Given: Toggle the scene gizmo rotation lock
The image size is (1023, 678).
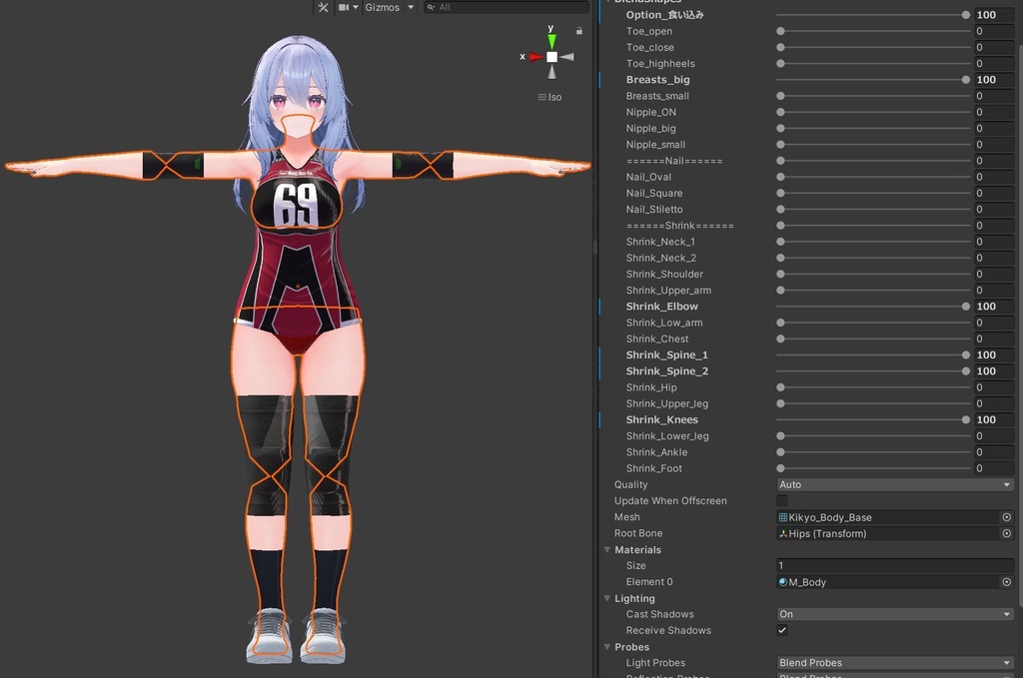Looking at the screenshot, I should pos(578,31).
